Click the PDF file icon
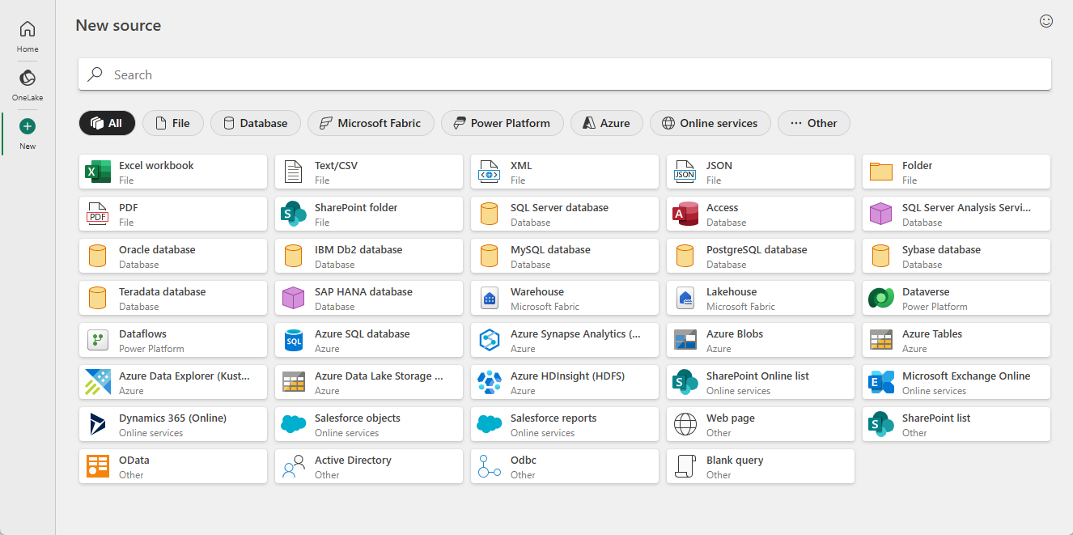The image size is (1073, 535). pos(98,214)
